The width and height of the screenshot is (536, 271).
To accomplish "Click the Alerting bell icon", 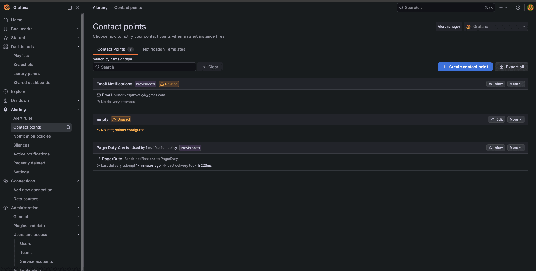I will point(6,109).
